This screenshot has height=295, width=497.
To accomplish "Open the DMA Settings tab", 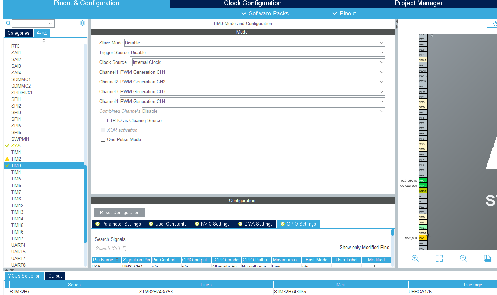I will click(255, 224).
